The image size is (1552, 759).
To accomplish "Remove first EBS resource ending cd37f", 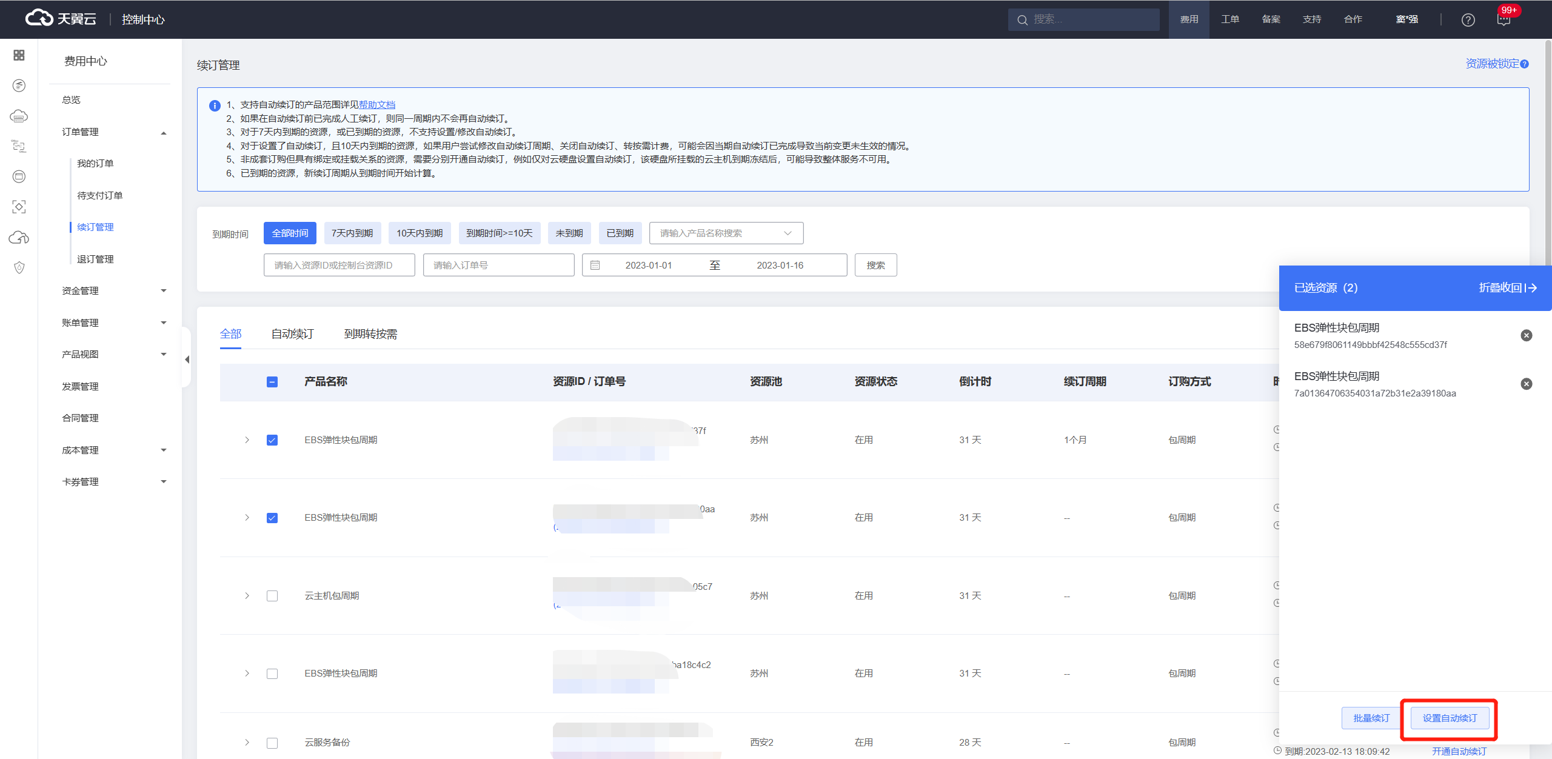I will 1527,335.
